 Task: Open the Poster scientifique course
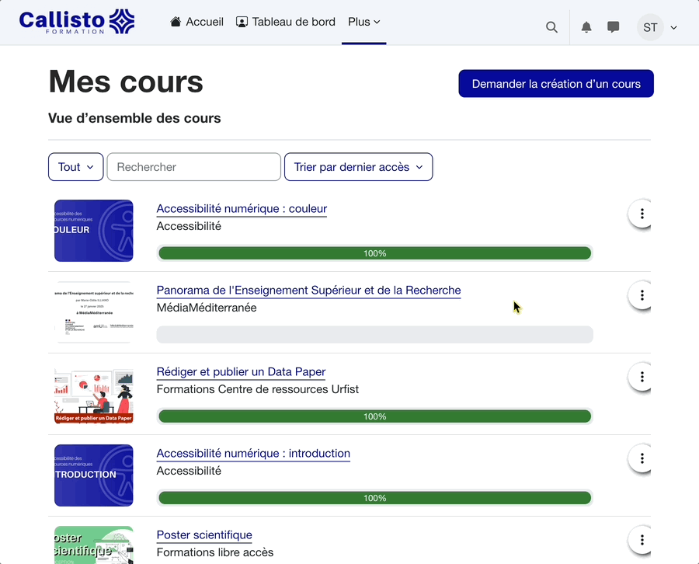[204, 535]
